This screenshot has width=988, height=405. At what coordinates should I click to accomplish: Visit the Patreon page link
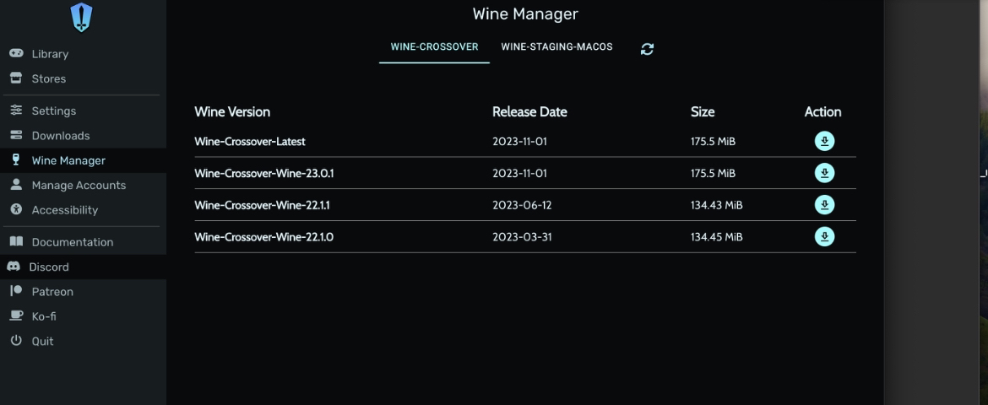click(x=52, y=292)
